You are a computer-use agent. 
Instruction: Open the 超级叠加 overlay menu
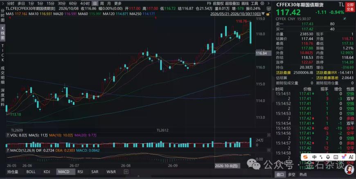pyautogui.click(x=232, y=3)
